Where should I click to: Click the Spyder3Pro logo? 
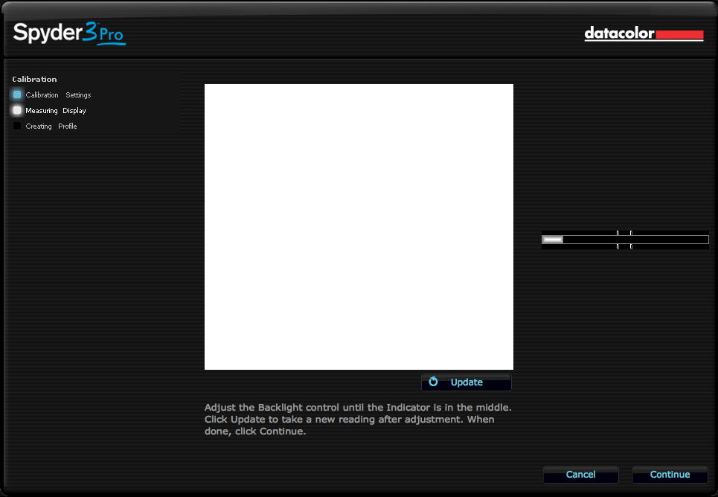(x=68, y=33)
